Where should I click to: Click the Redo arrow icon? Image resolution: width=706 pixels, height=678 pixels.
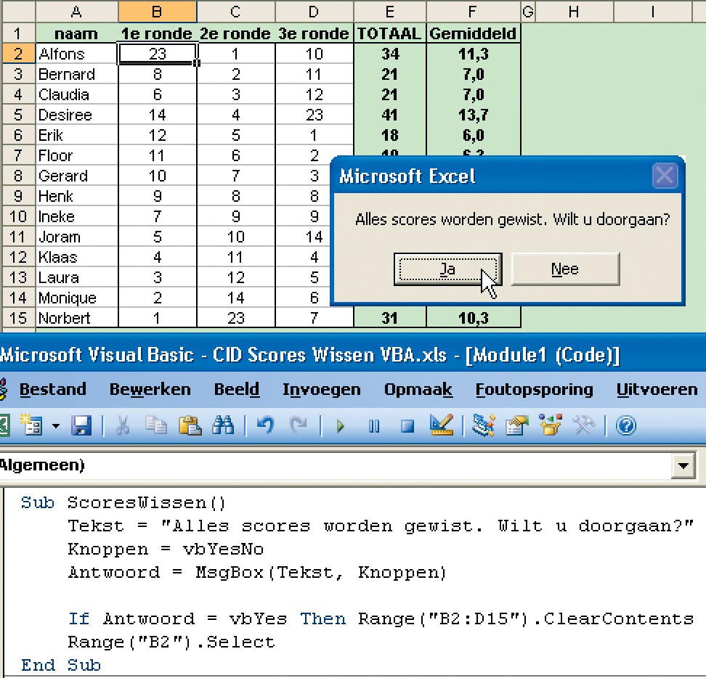(298, 425)
